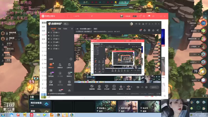Open 榜单助手 tool icon
Image resolution: width=208 pixels, height=117 pixels.
pos(69,74)
